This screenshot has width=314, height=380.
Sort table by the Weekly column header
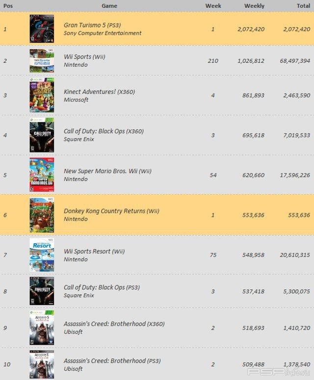[x=254, y=6]
